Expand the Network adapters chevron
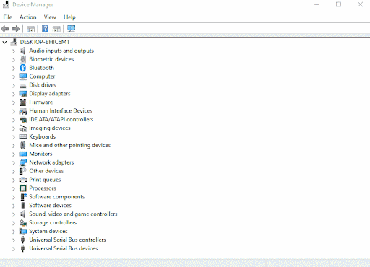This screenshot has width=370, height=267. click(x=14, y=163)
